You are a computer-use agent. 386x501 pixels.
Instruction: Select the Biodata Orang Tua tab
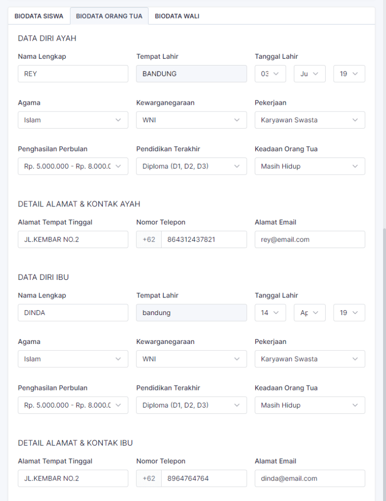point(109,16)
